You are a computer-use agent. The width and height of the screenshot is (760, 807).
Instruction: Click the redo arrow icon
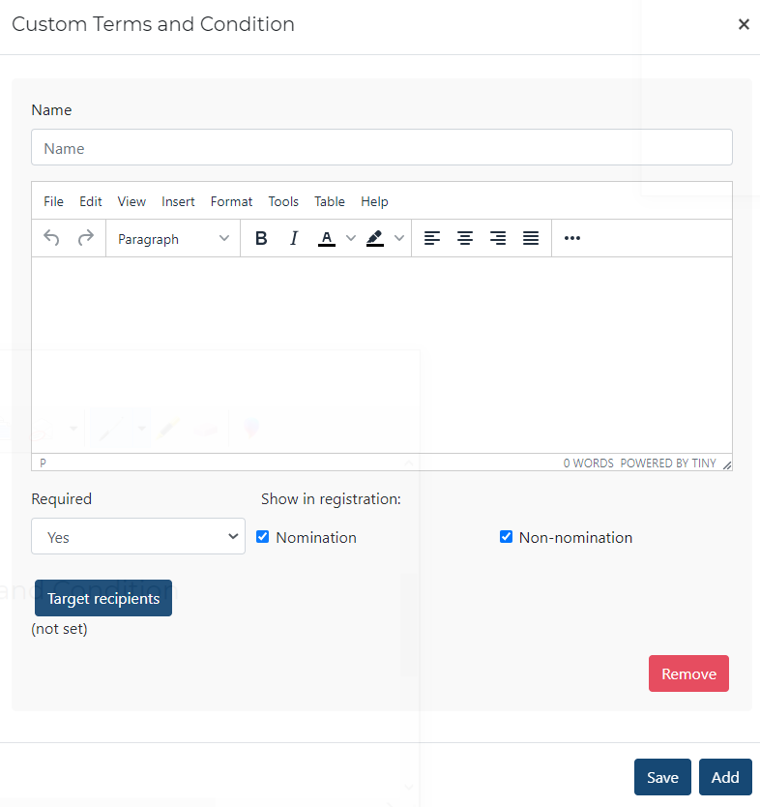pos(86,238)
